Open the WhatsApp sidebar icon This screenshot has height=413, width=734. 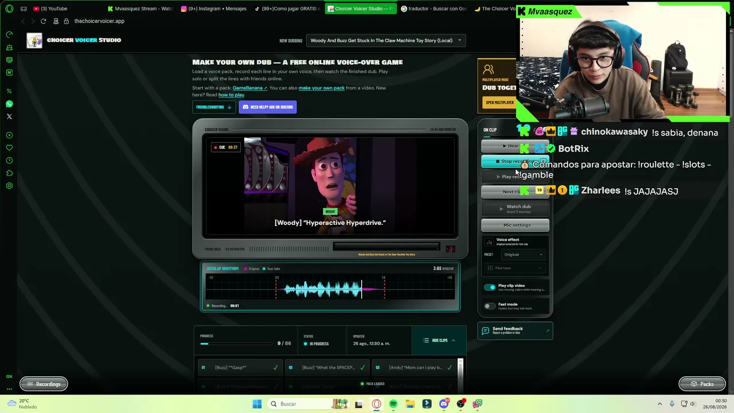pos(9,104)
